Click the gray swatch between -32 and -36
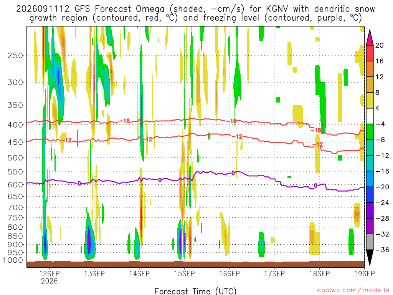The image size is (393, 295). pos(370,242)
